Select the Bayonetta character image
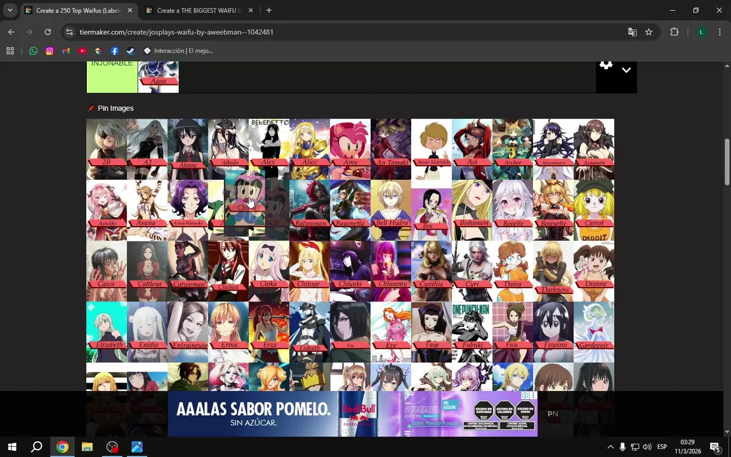Screen dimensions: 731x457 click(350, 210)
